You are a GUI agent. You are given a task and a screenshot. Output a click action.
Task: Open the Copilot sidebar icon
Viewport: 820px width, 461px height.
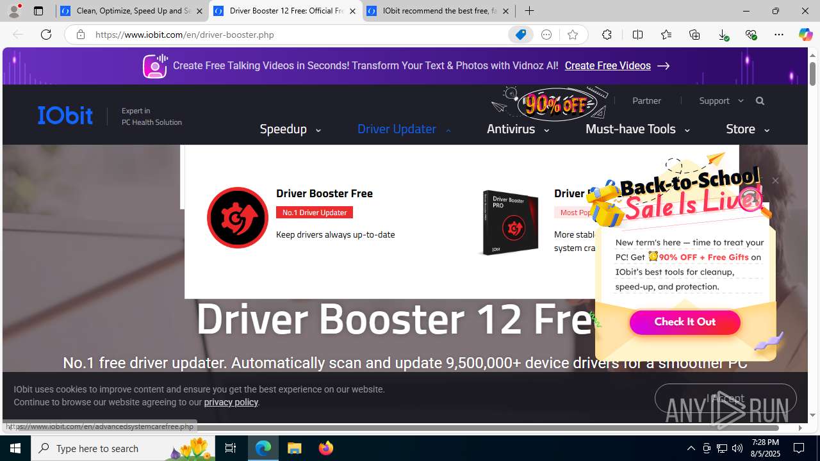pos(805,35)
